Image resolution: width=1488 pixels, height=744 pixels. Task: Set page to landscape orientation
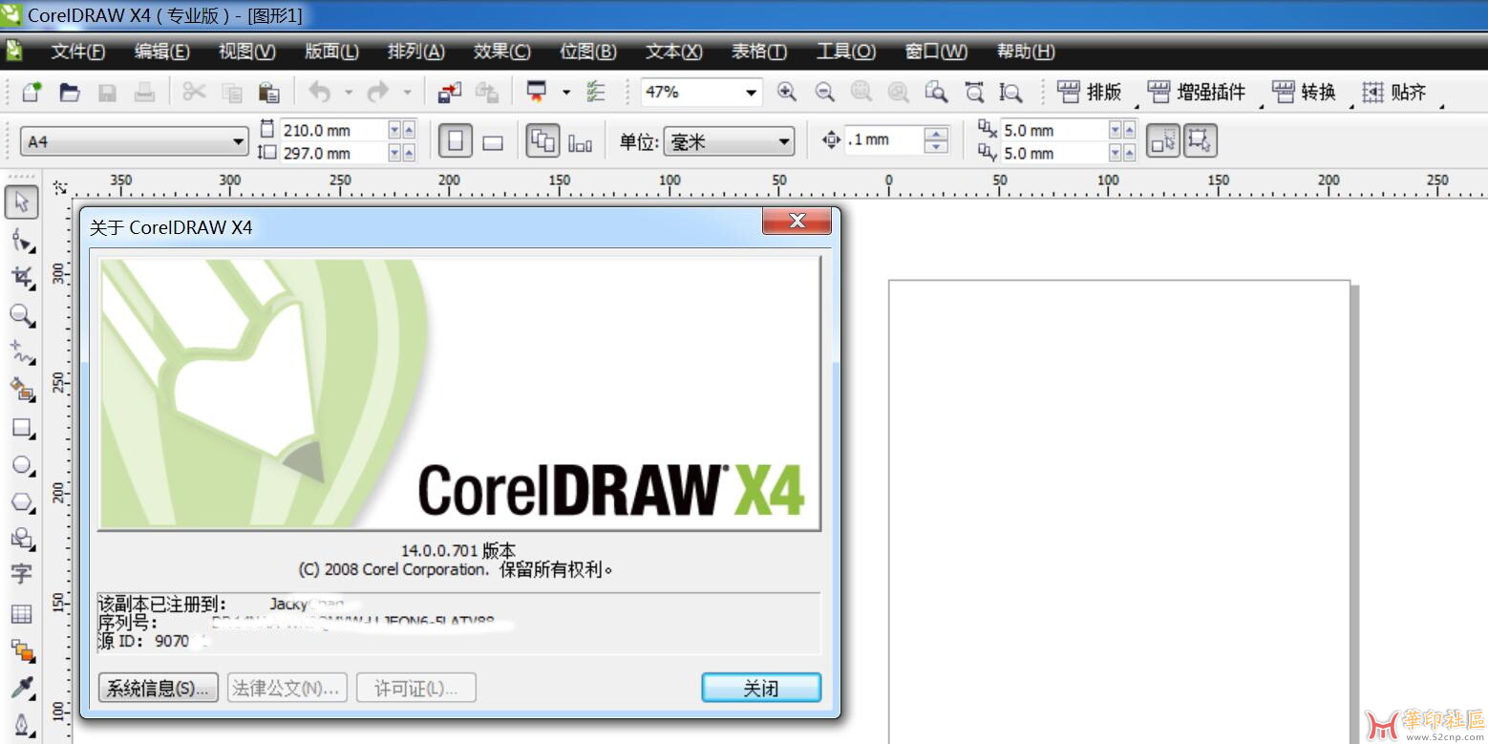pos(493,142)
